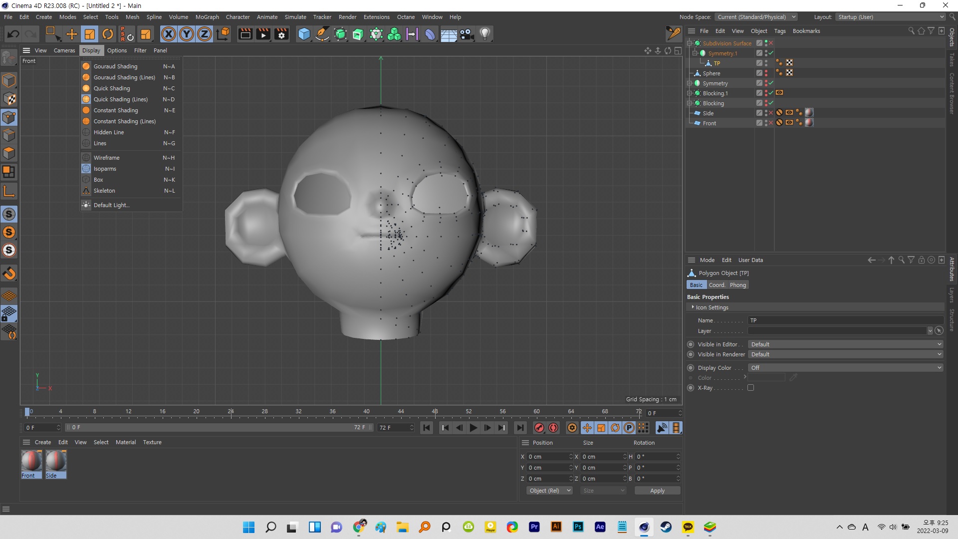The height and width of the screenshot is (539, 958).
Task: Open Visible in Renderer dropdown
Action: 845,354
